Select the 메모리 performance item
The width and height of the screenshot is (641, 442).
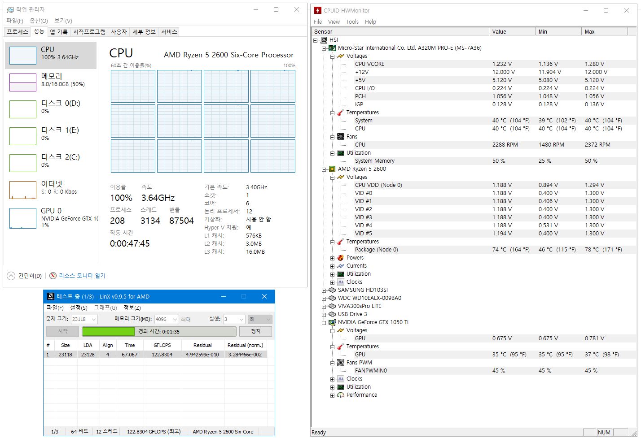[x=51, y=82]
